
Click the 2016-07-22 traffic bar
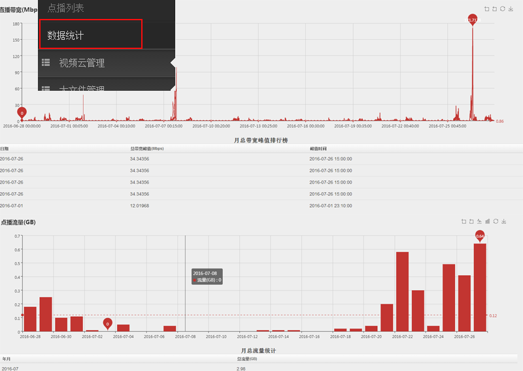coord(403,291)
